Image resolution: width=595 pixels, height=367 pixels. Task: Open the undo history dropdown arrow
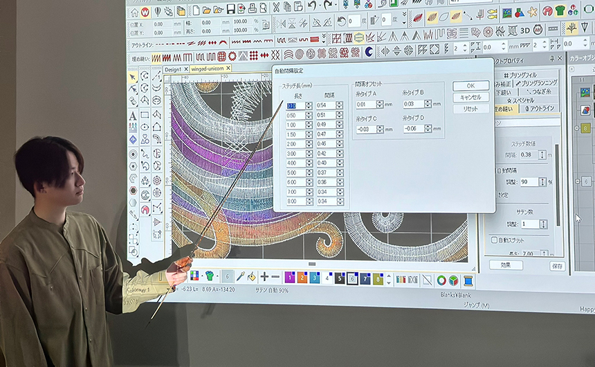coord(320,6)
